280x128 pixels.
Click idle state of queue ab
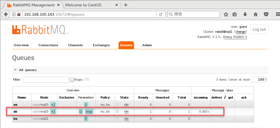126,112
